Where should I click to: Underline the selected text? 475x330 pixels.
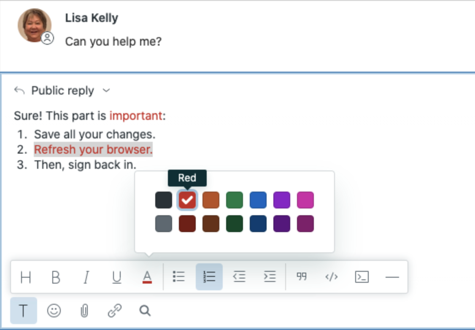pyautogui.click(x=116, y=277)
